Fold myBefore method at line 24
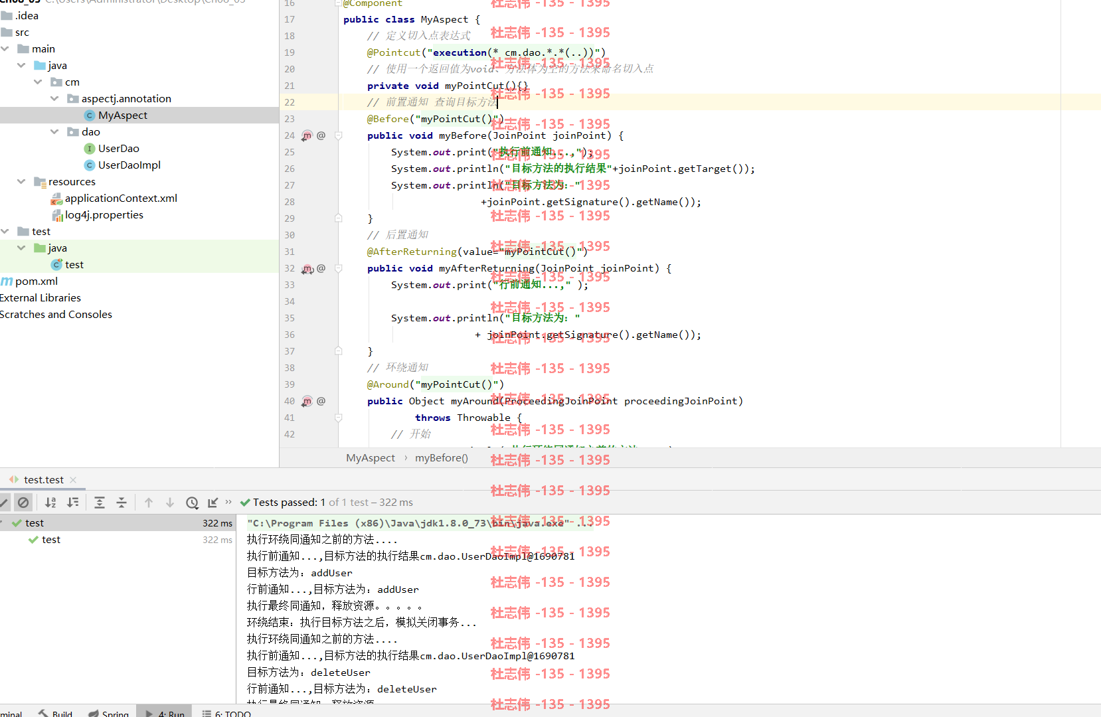This screenshot has height=717, width=1101. (339, 135)
